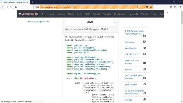
Task: Open page actions three-dot menu
Action: 144,7
